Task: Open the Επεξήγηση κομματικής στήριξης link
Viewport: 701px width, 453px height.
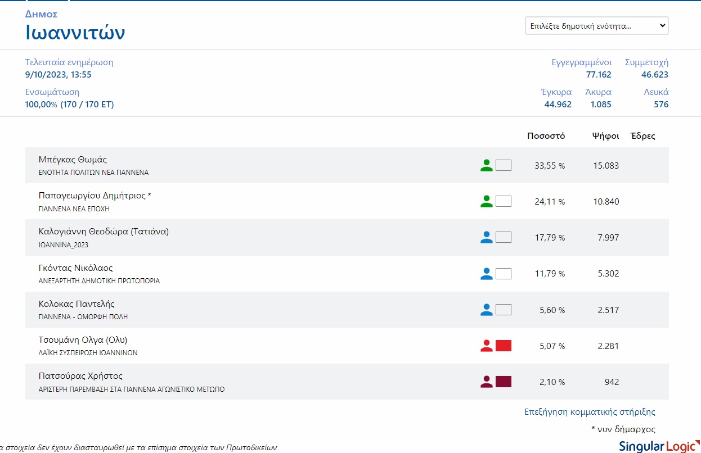Action: (590, 412)
